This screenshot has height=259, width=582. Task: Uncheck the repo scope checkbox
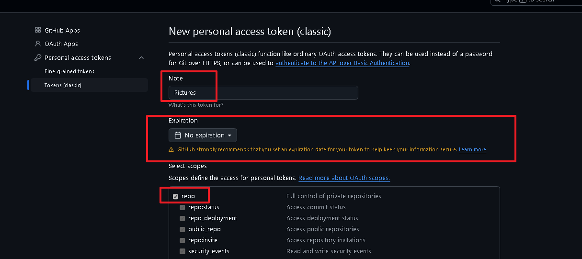click(175, 196)
